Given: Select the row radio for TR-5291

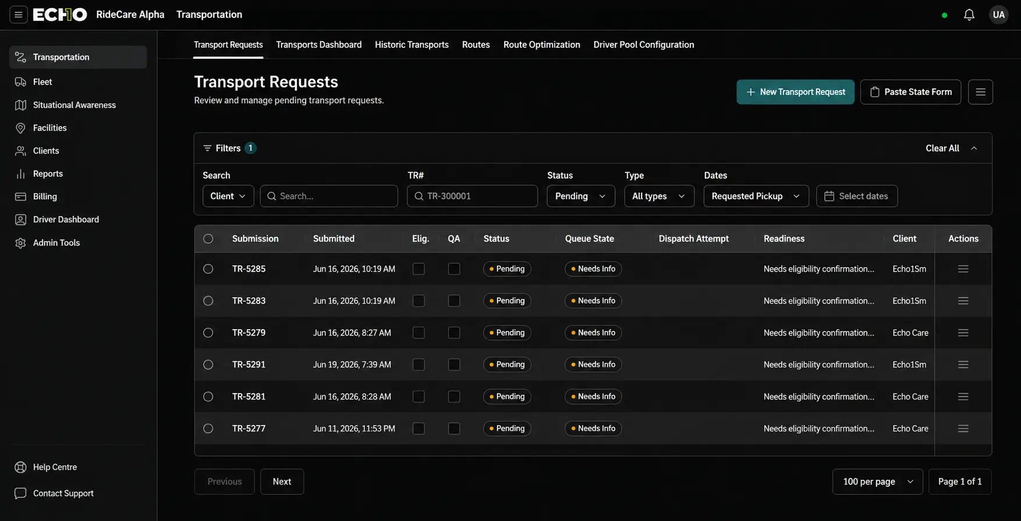Looking at the screenshot, I should click(x=208, y=365).
